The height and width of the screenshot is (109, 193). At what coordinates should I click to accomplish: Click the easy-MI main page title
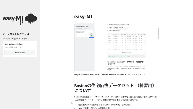[83, 17]
